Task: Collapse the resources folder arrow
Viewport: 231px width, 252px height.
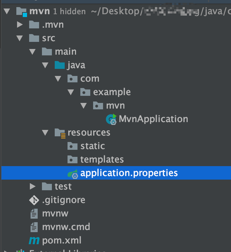Action: pos(45,133)
